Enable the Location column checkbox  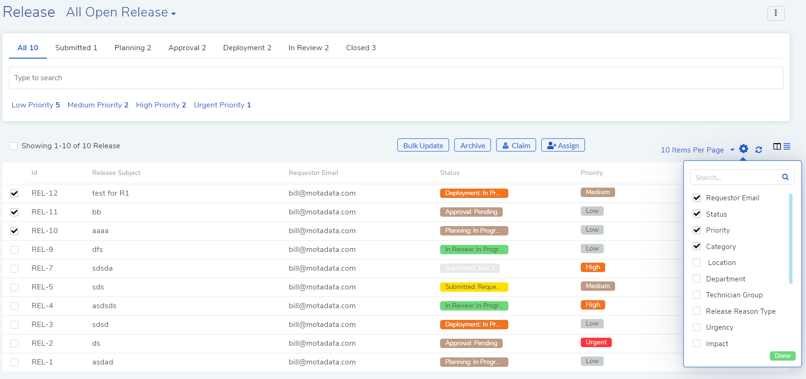click(697, 263)
